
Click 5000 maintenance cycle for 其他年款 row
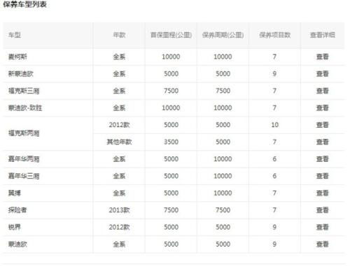(223, 142)
